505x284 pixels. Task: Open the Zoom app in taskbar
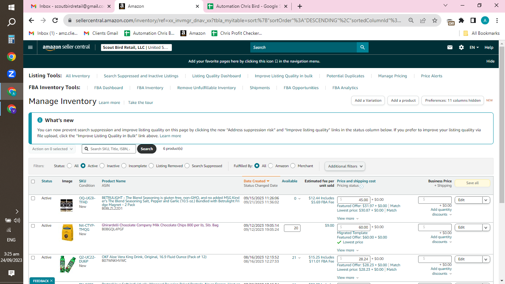point(11,74)
